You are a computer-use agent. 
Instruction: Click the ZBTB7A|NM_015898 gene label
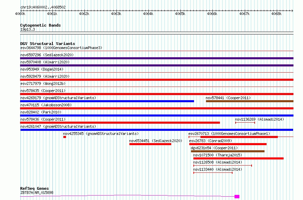37,193
